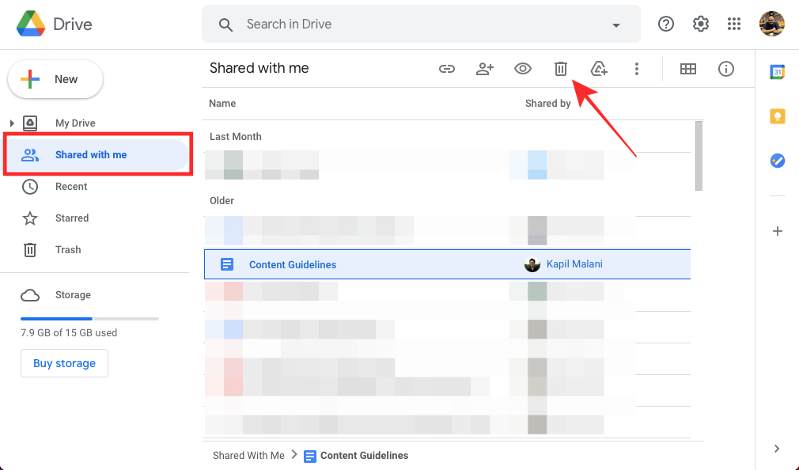
Task: Open Storage in sidebar
Action: point(73,294)
